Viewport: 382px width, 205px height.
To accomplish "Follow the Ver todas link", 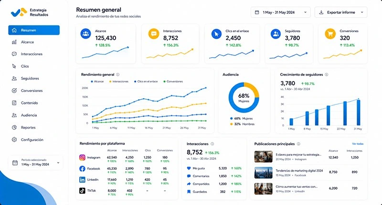I will 358,144.
